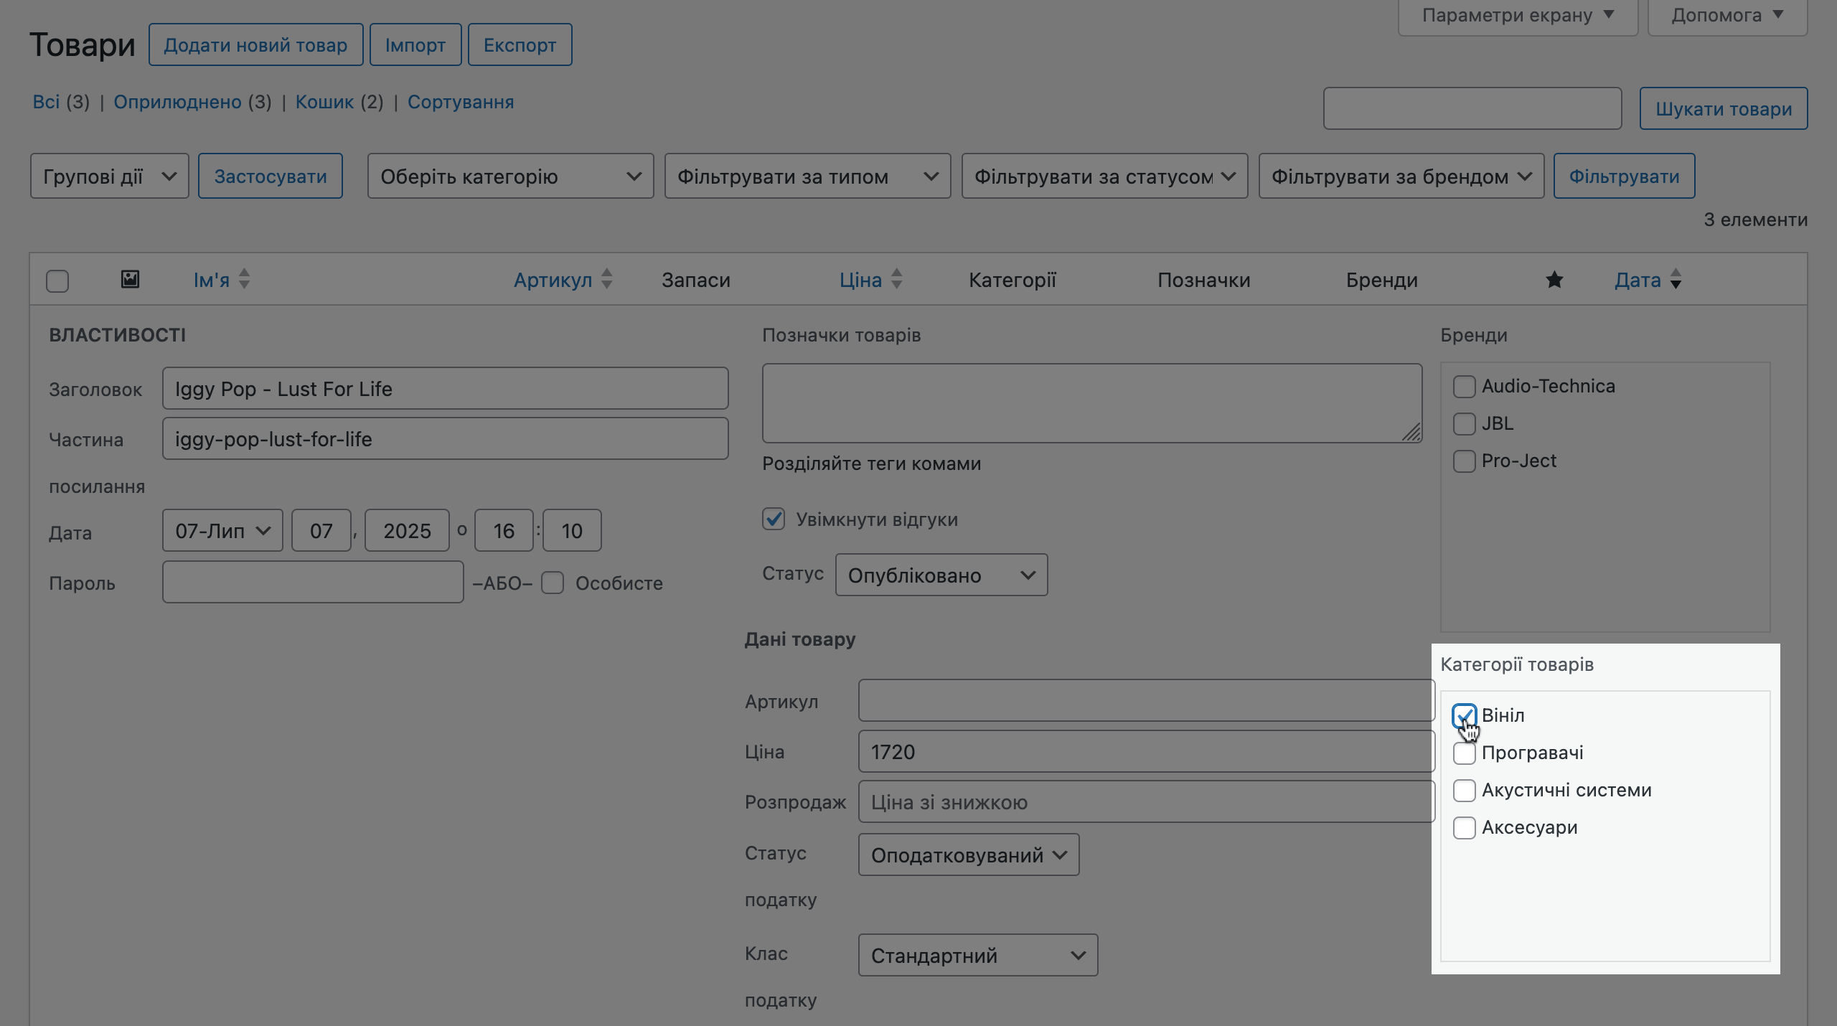Click the day field showing 07

pyautogui.click(x=321, y=530)
